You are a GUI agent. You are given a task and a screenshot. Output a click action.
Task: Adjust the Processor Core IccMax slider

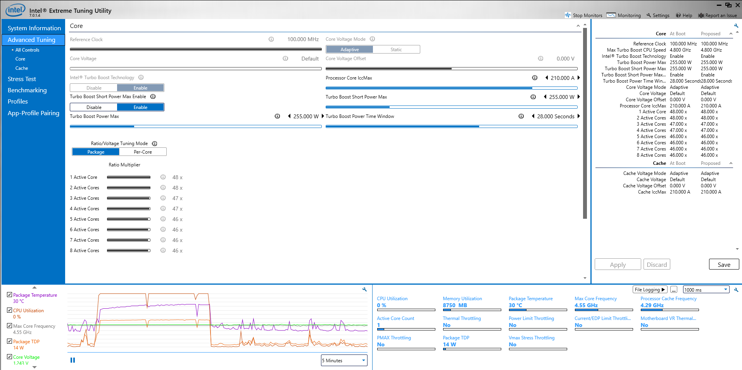(451, 88)
